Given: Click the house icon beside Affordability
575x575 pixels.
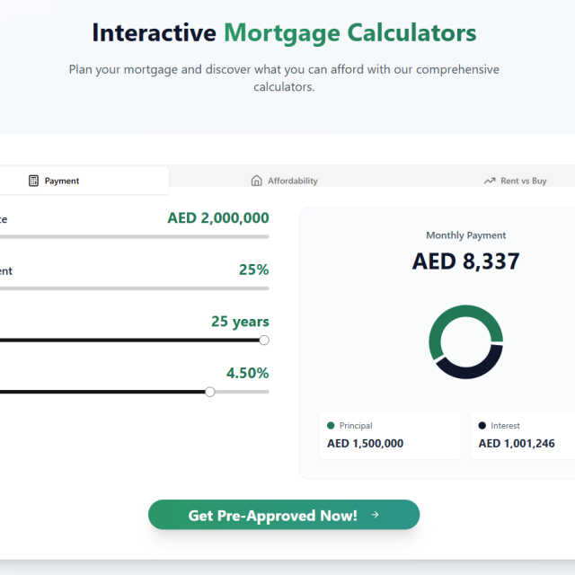Looking at the screenshot, I should [x=257, y=181].
